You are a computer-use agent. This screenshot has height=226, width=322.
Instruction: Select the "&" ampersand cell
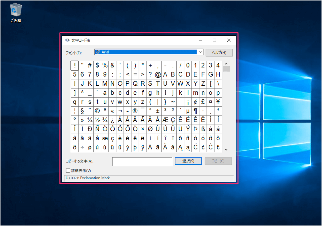point(112,66)
